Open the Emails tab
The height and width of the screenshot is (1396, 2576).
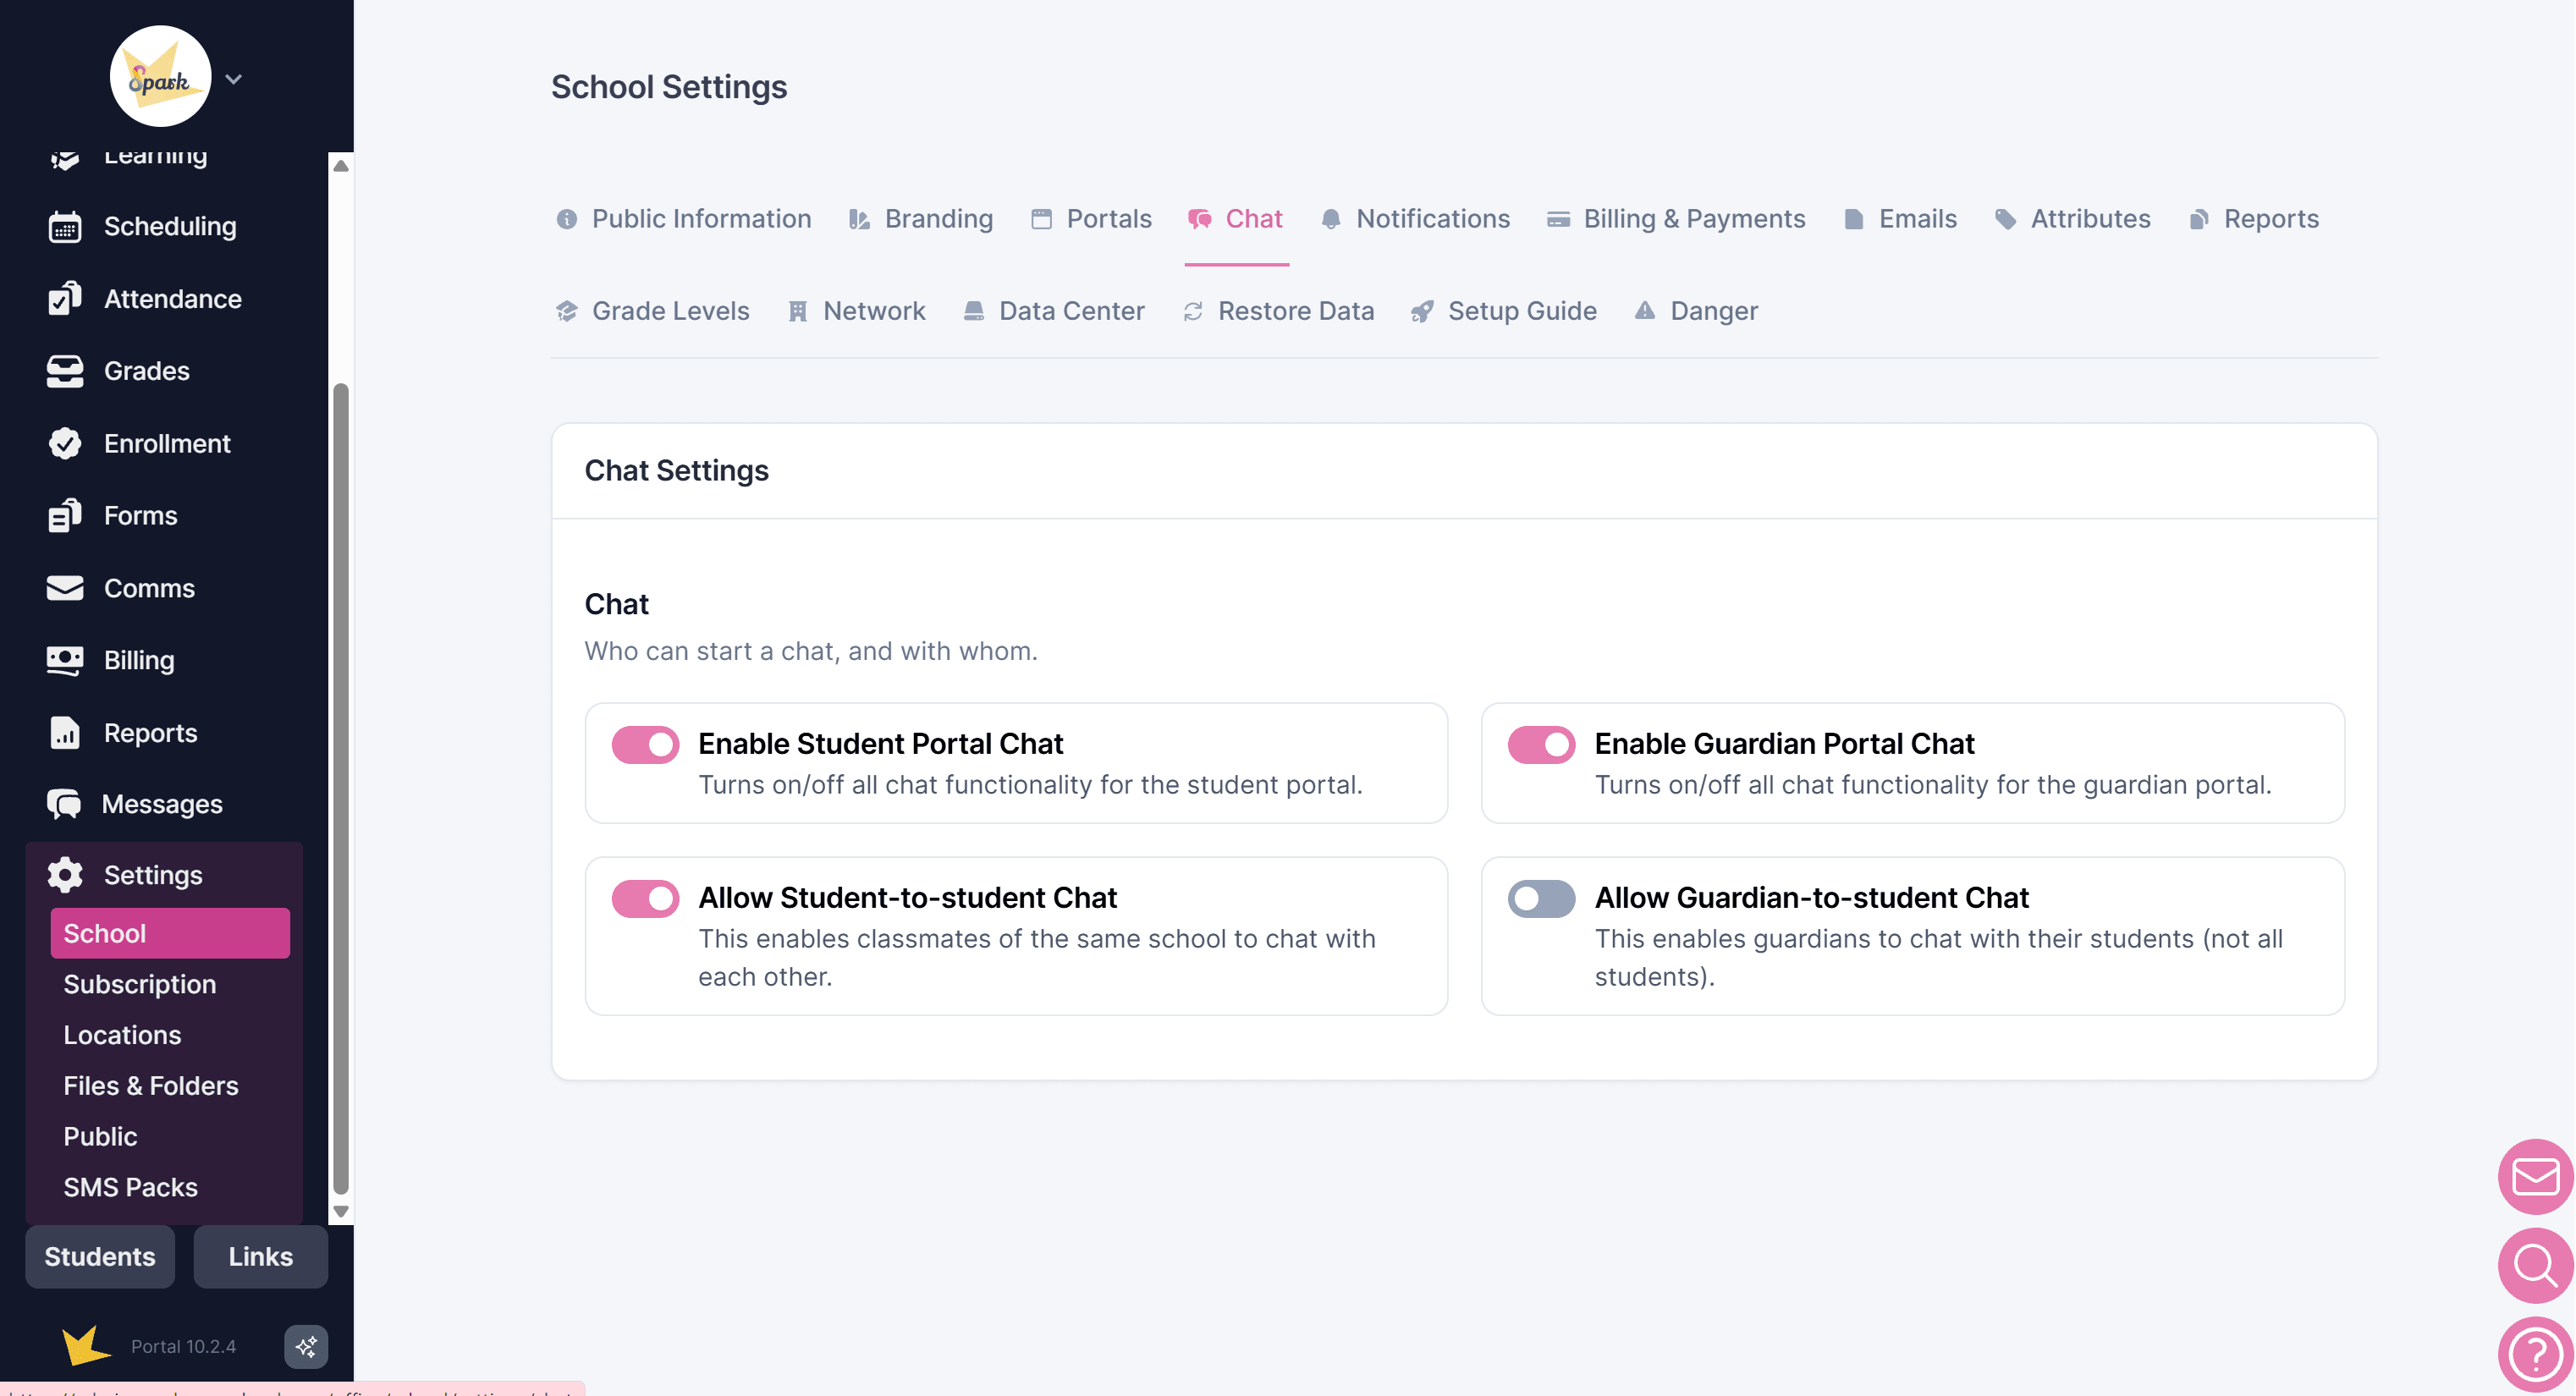[1899, 219]
